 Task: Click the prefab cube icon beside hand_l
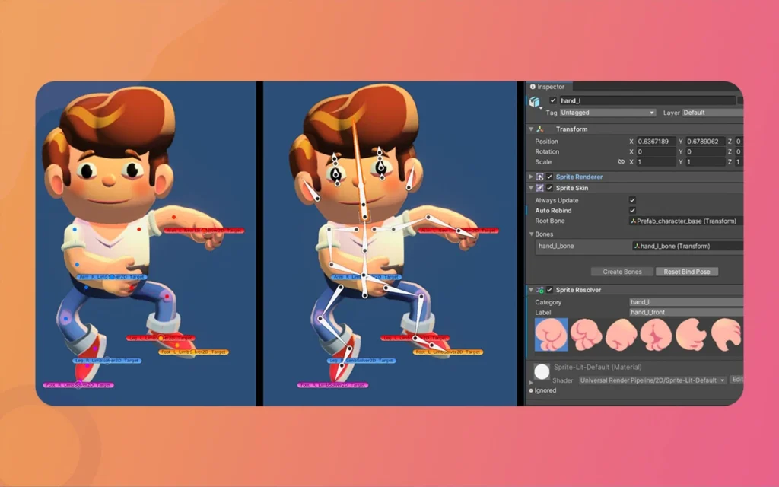point(535,100)
